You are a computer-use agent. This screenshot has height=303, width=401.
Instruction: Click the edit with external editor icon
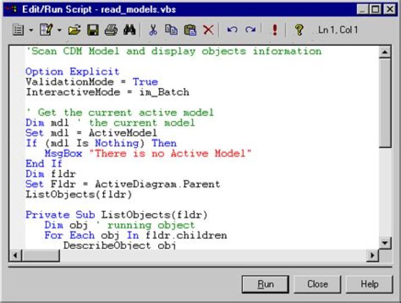tap(46, 30)
